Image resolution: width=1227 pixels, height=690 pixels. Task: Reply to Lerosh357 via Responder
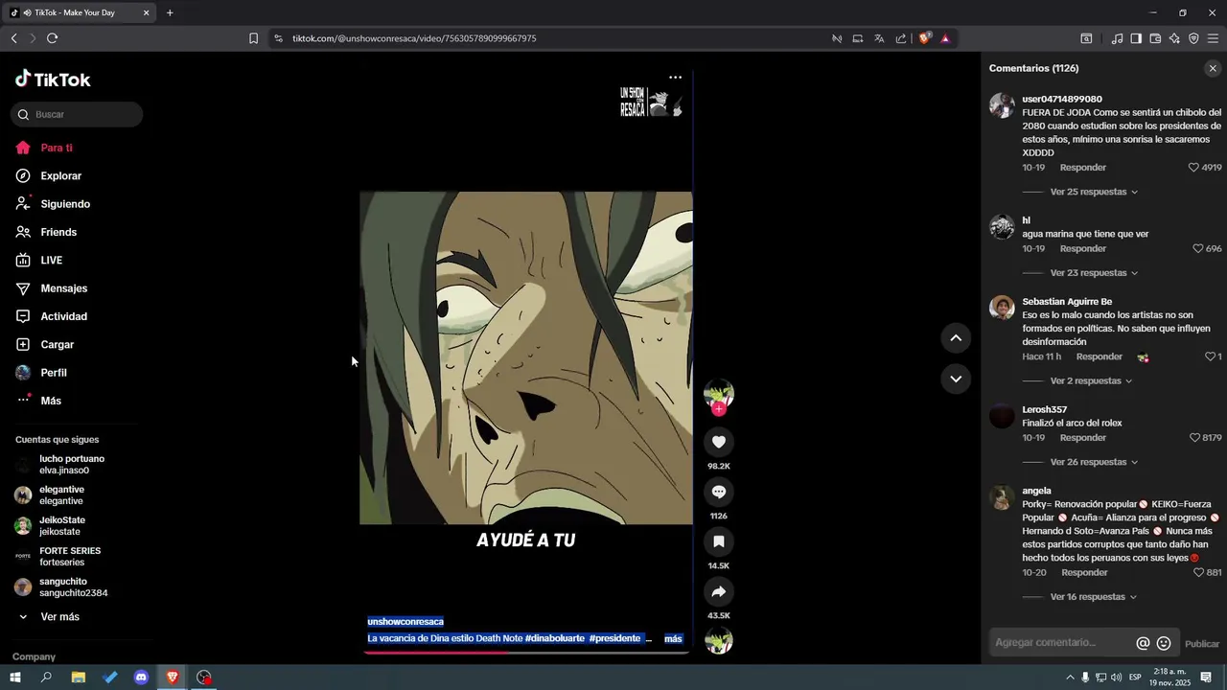tap(1082, 438)
